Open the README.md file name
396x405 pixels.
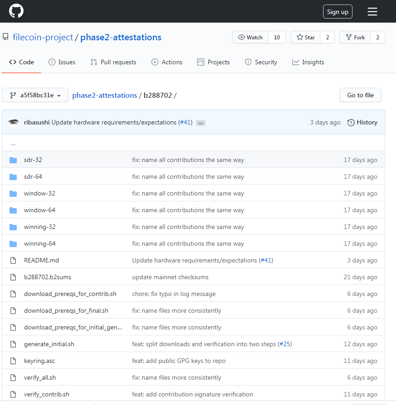pyautogui.click(x=41, y=260)
